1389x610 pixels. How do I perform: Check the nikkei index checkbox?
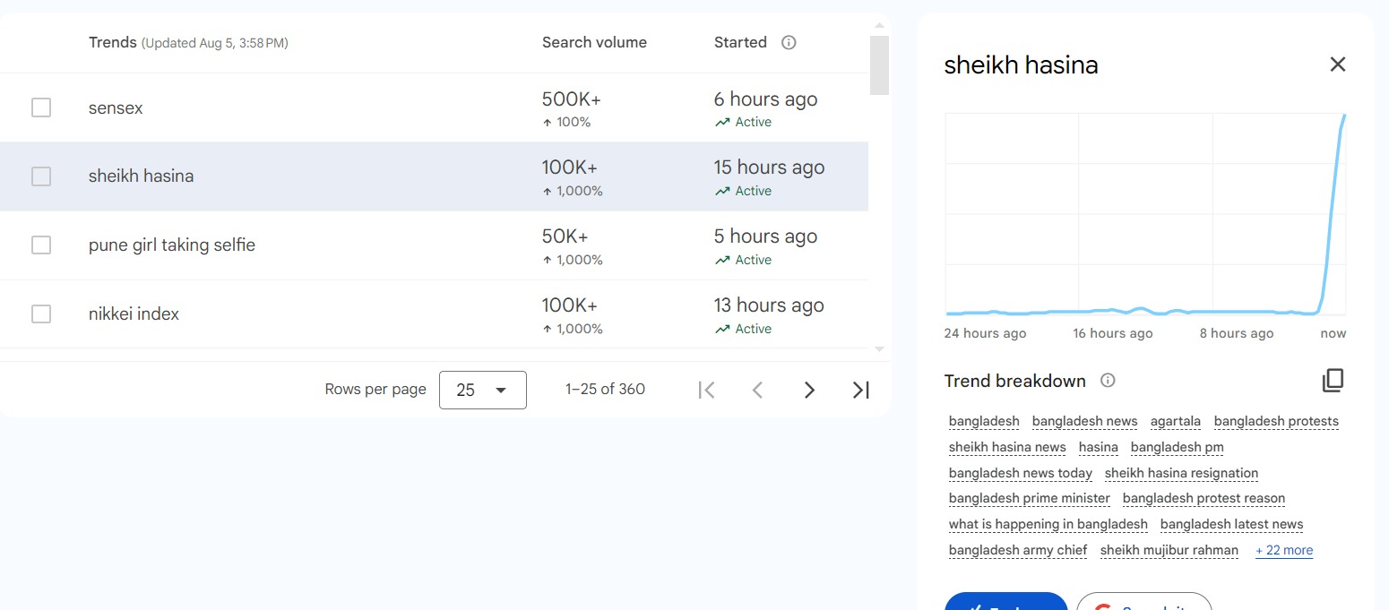coord(41,314)
